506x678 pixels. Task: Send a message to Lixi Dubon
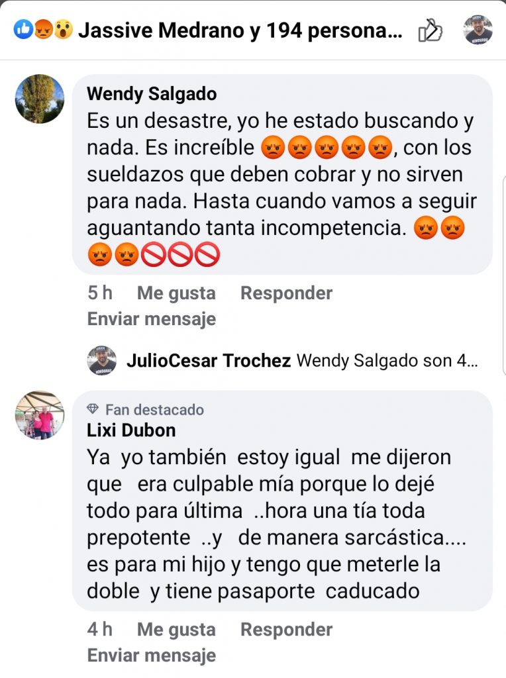pos(152,655)
